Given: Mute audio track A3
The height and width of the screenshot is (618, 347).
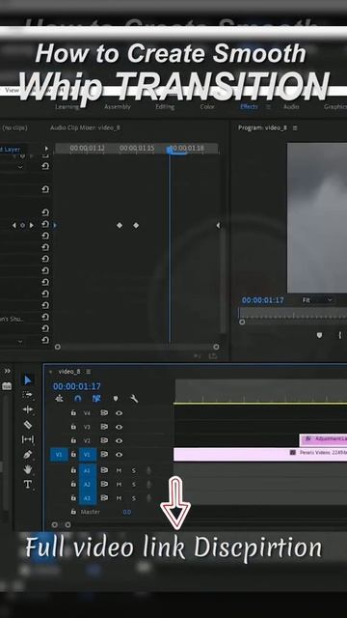Looking at the screenshot, I should (x=119, y=498).
